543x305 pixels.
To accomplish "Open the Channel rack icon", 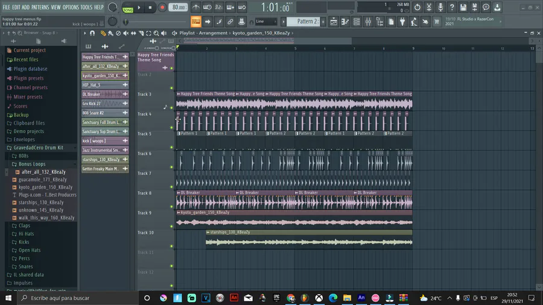I will pyautogui.click(x=357, y=22).
